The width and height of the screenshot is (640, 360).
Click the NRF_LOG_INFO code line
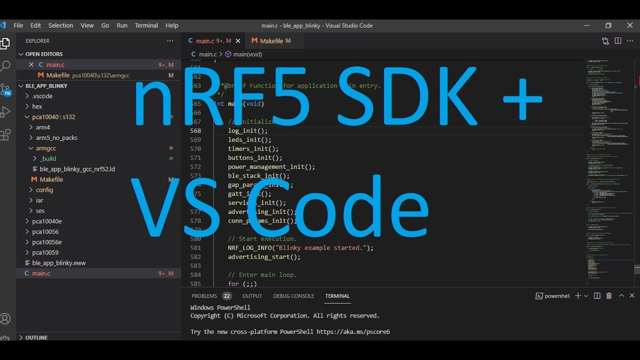pyautogui.click(x=301, y=248)
